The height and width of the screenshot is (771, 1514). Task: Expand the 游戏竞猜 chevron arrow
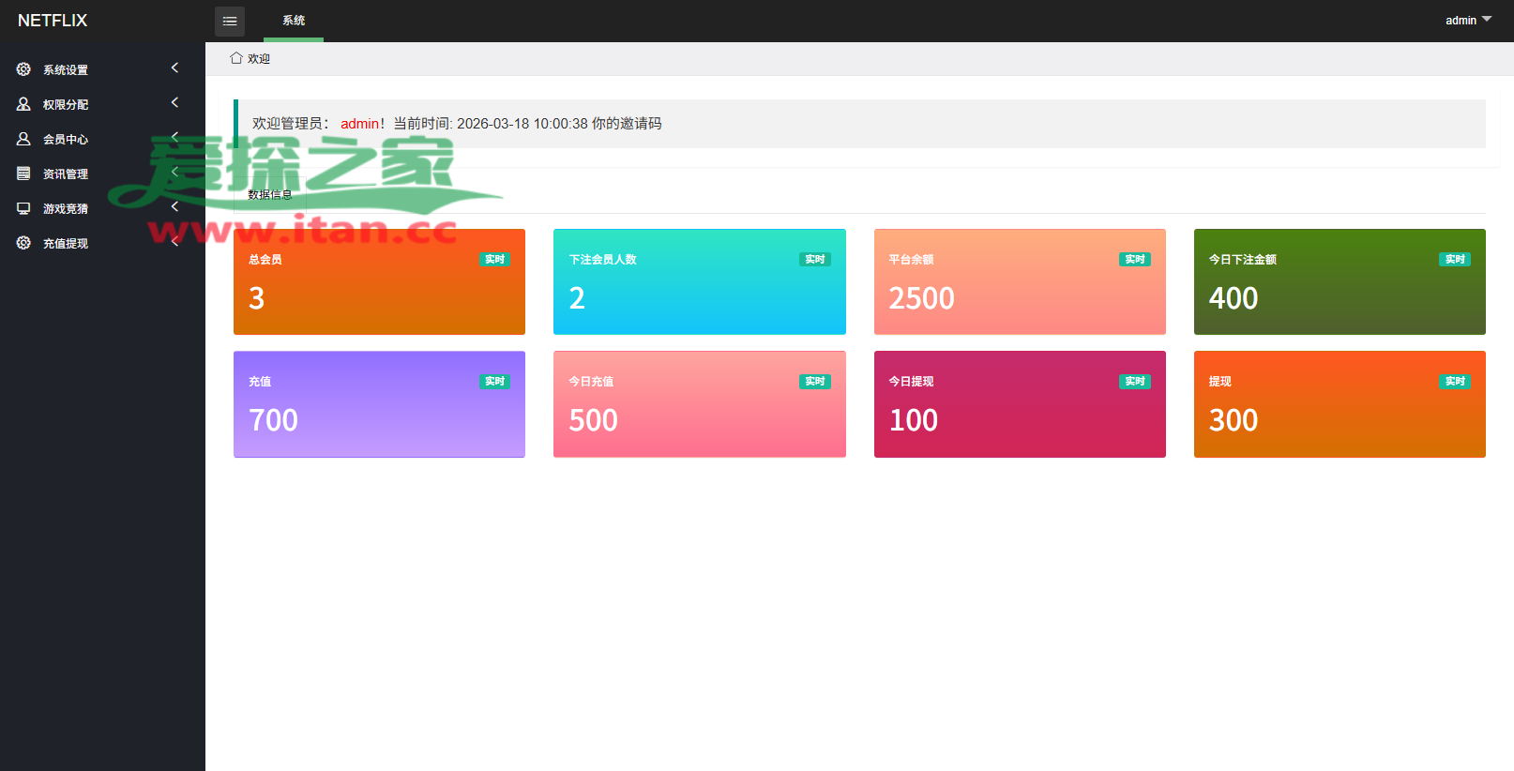pyautogui.click(x=174, y=206)
